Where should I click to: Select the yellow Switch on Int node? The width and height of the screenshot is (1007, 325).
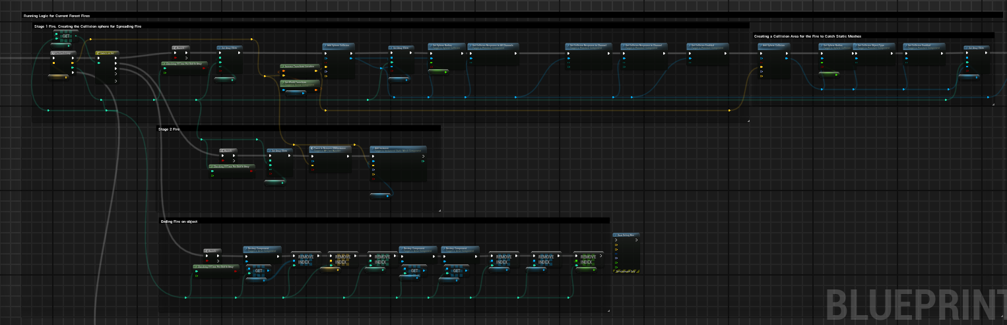106,53
